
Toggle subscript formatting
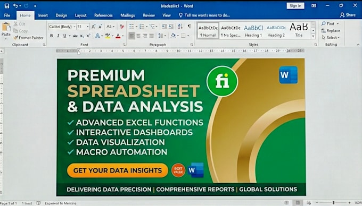tap(82, 36)
